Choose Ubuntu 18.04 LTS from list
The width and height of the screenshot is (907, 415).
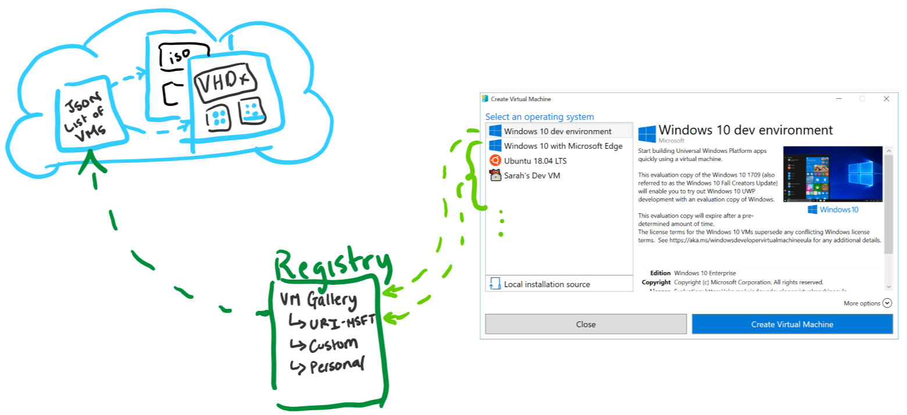coord(559,160)
